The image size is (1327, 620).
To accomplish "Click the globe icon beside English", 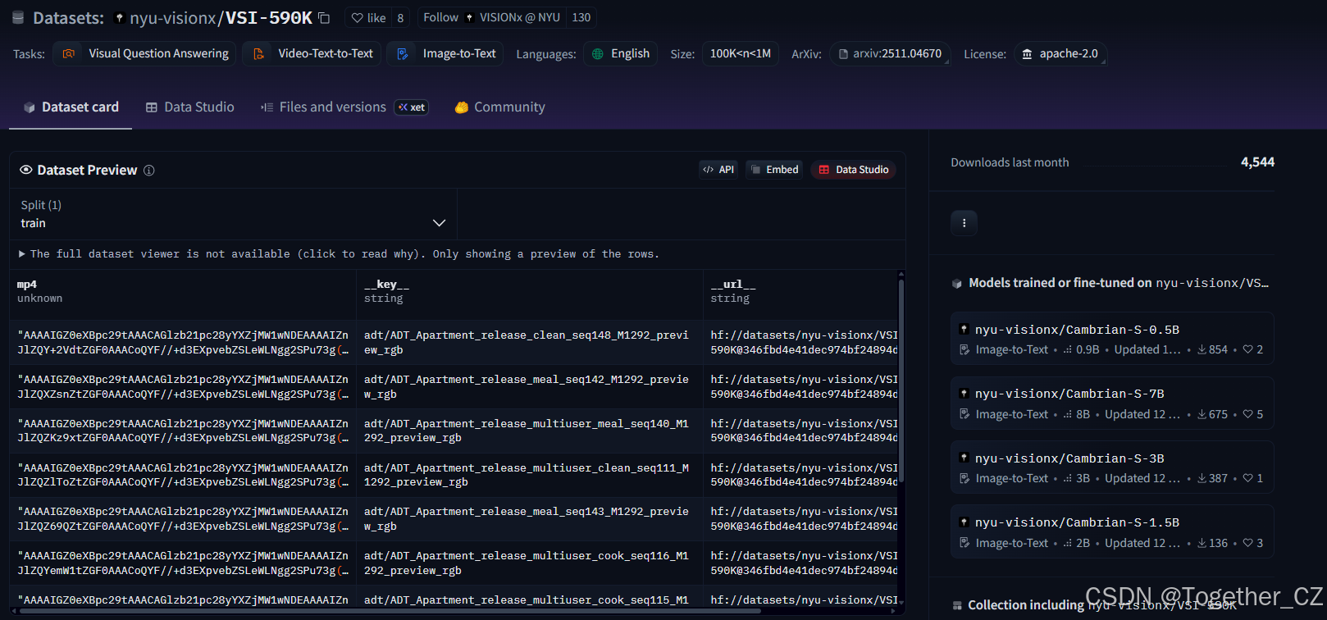I will tap(598, 53).
